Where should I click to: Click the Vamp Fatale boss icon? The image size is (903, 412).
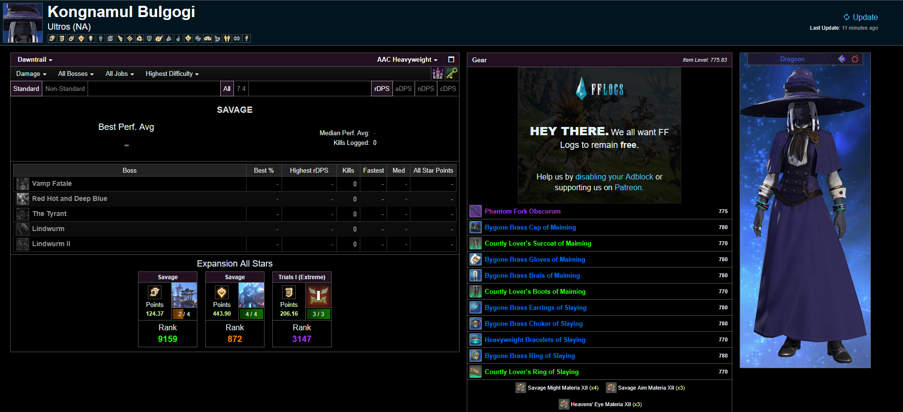[x=23, y=184]
